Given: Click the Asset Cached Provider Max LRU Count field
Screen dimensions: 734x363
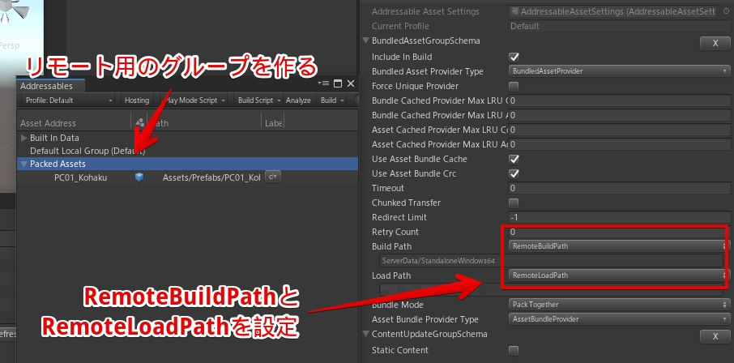Looking at the screenshot, I should click(x=619, y=130).
